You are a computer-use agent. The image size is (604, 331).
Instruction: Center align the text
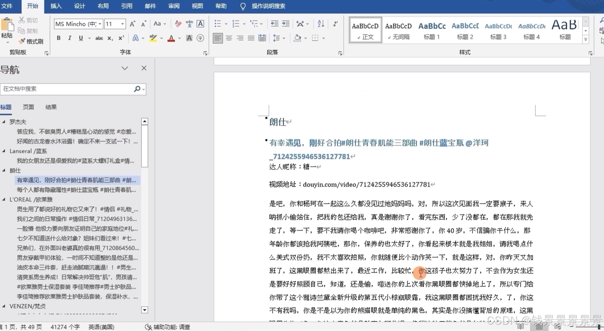(229, 38)
